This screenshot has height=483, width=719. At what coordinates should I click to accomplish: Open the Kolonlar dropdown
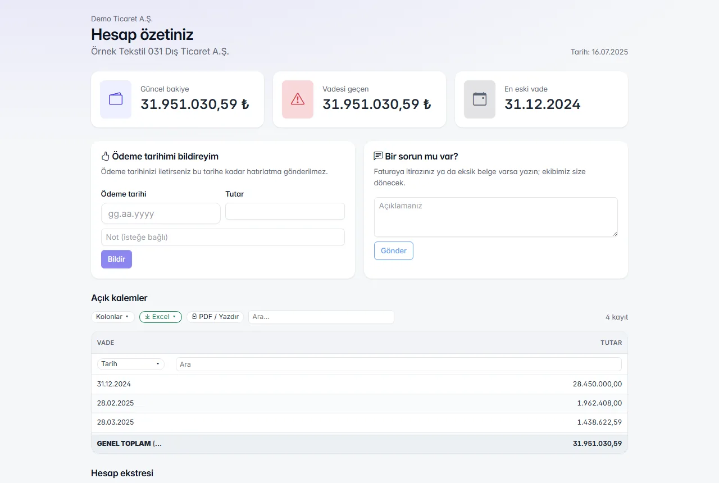point(113,317)
